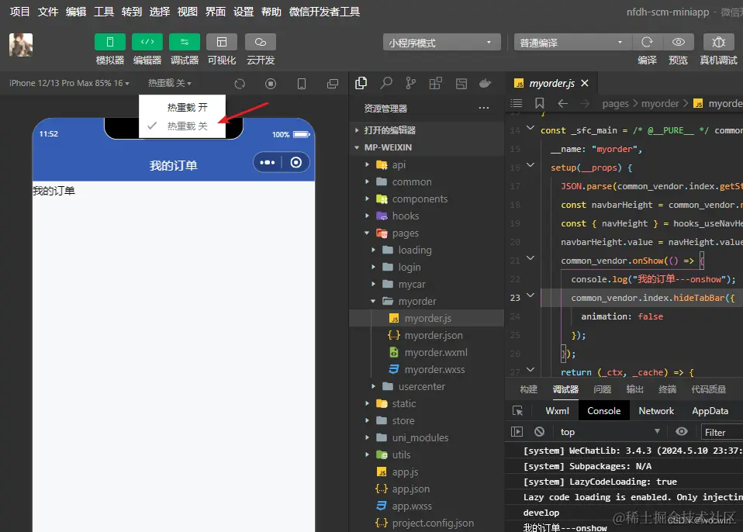Close the myorder.js editor tab
Image resolution: width=743 pixels, height=532 pixels.
tap(585, 84)
